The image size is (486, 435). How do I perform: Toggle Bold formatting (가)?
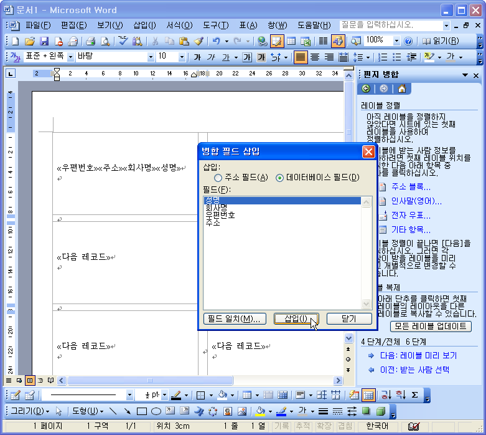197,57
